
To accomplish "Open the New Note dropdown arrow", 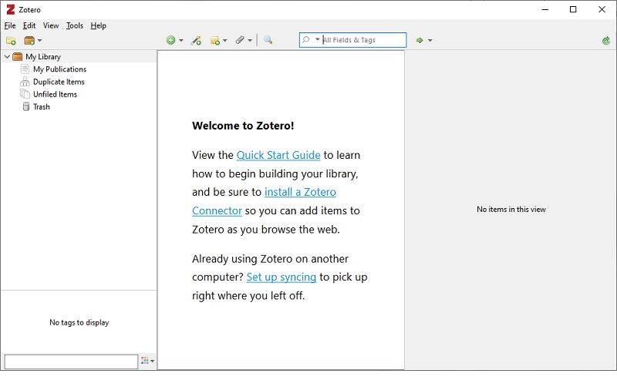I will pos(224,41).
